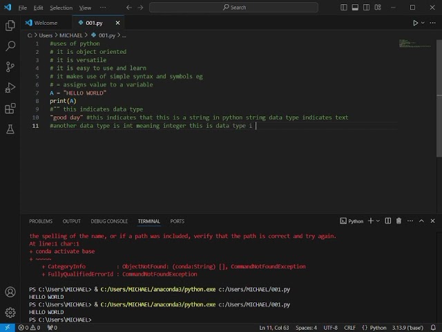Image resolution: width=442 pixels, height=332 pixels.
Task: Open the Accounts menu icon
Action: click(x=10, y=292)
